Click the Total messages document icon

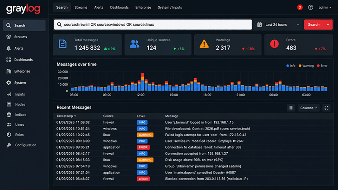pyautogui.click(x=62, y=44)
